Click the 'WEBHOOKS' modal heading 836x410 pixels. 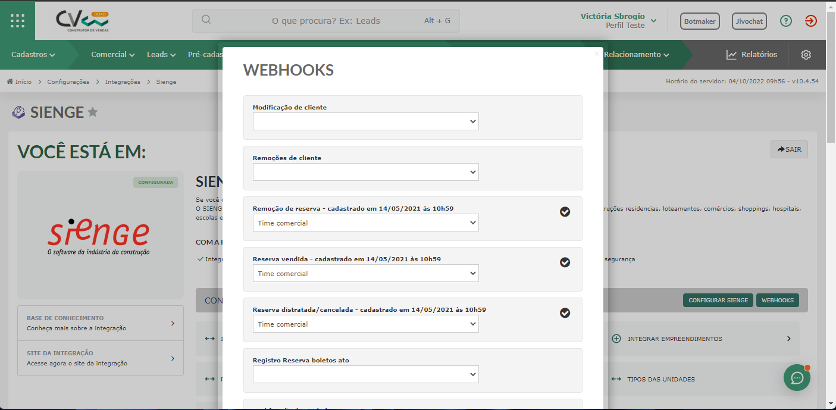coord(289,70)
